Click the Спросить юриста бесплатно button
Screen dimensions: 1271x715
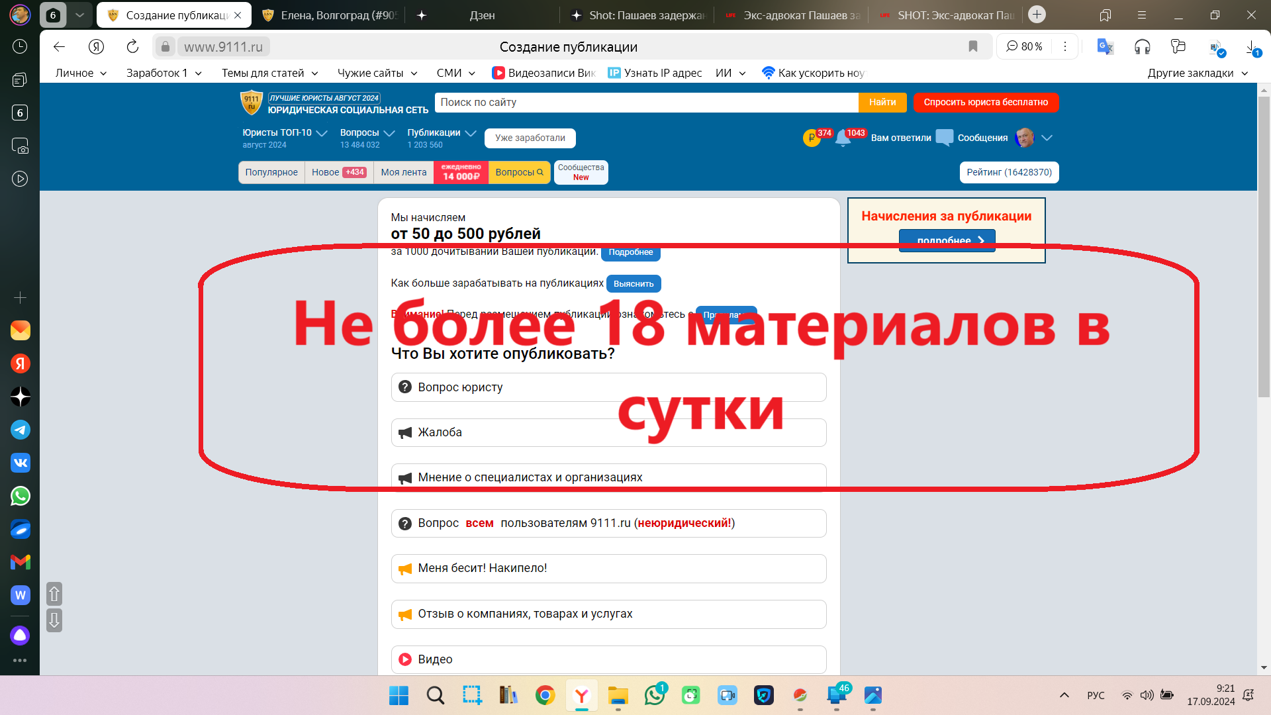[x=985, y=102]
